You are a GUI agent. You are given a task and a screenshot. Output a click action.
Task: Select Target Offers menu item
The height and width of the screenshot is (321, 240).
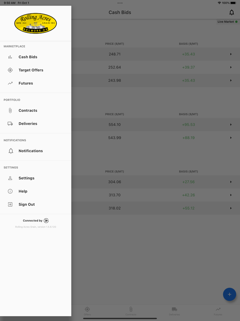pos(31,70)
